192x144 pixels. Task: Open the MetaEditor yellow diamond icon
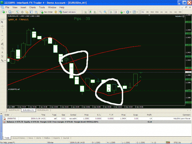click(x=56, y=12)
